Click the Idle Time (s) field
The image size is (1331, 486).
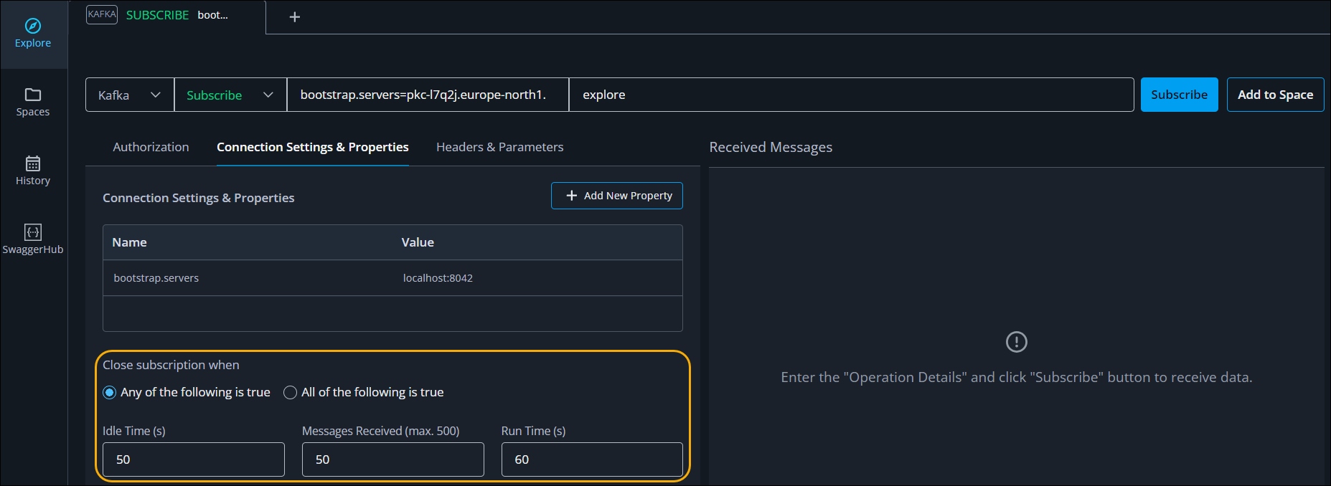pyautogui.click(x=194, y=459)
